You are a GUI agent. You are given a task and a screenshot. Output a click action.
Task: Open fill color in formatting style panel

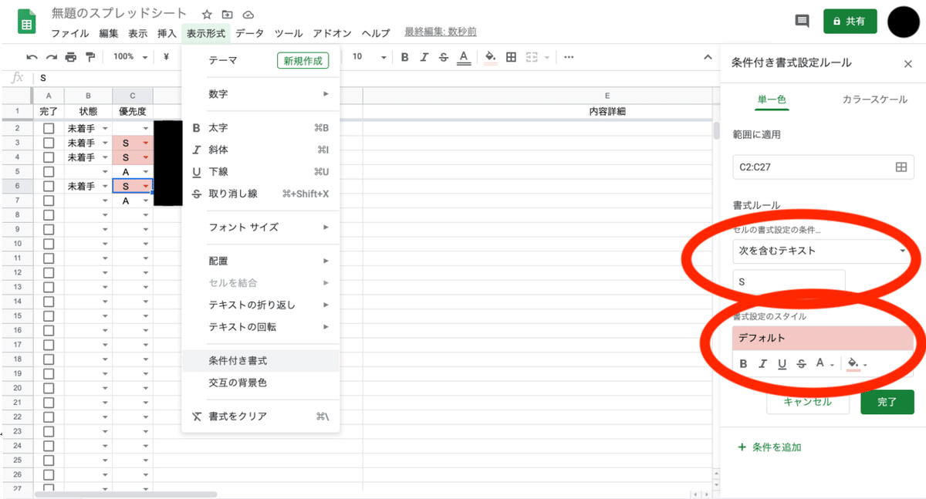(x=857, y=364)
